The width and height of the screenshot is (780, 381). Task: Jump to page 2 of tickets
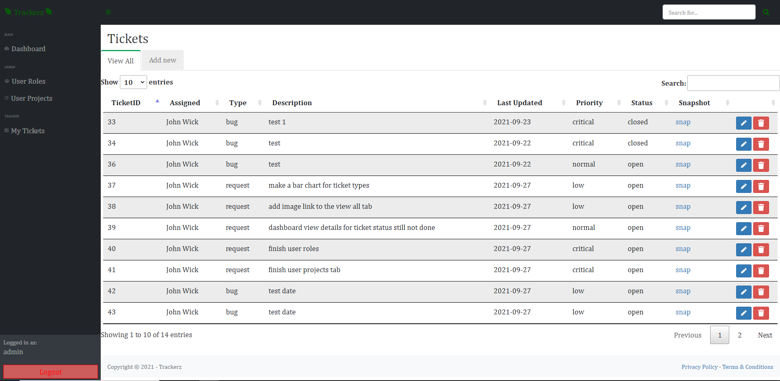740,335
